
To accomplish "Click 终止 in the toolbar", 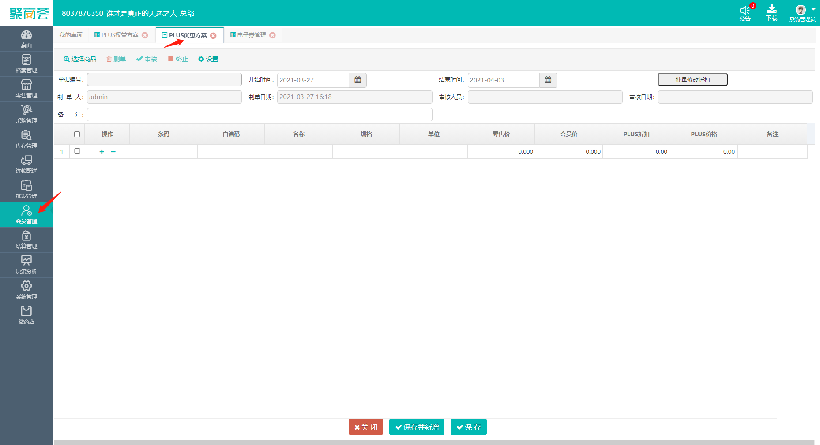I will (178, 59).
